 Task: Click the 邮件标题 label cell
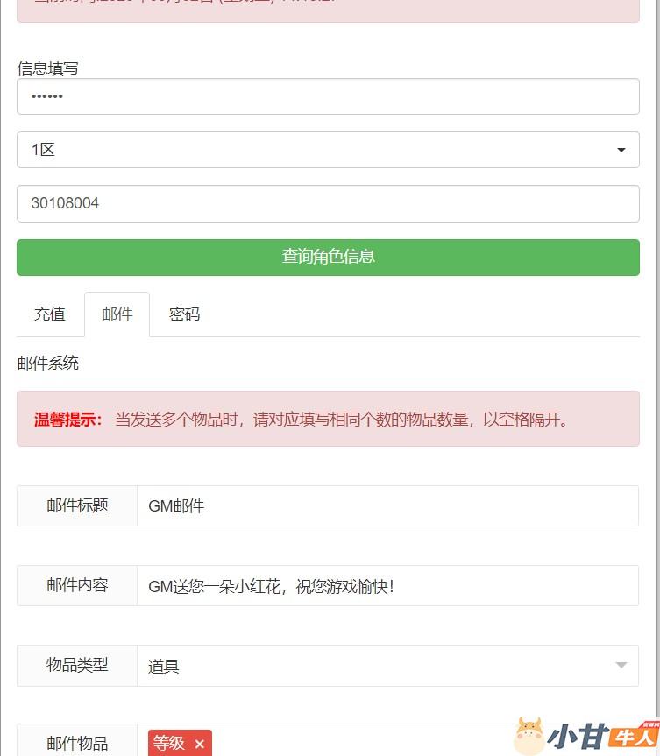[x=77, y=506]
